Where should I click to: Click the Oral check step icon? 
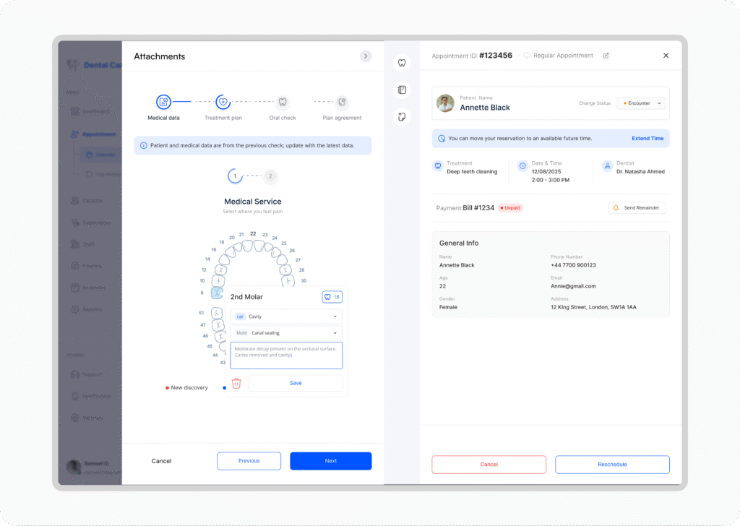[x=283, y=102]
